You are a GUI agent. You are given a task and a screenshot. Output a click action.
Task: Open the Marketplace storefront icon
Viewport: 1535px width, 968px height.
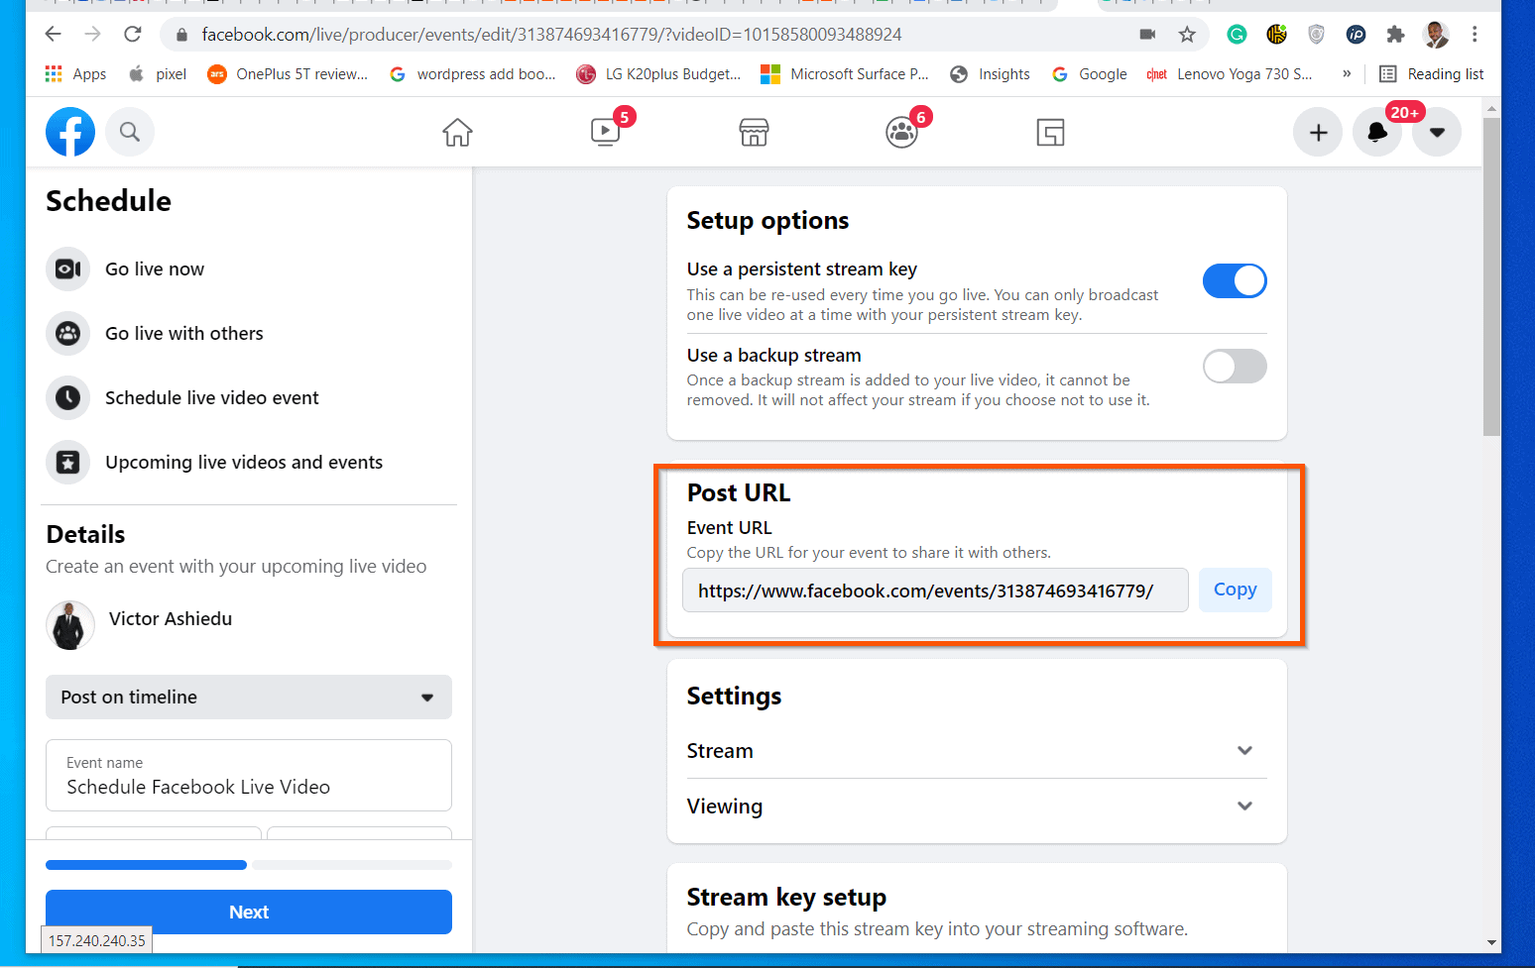click(x=754, y=132)
